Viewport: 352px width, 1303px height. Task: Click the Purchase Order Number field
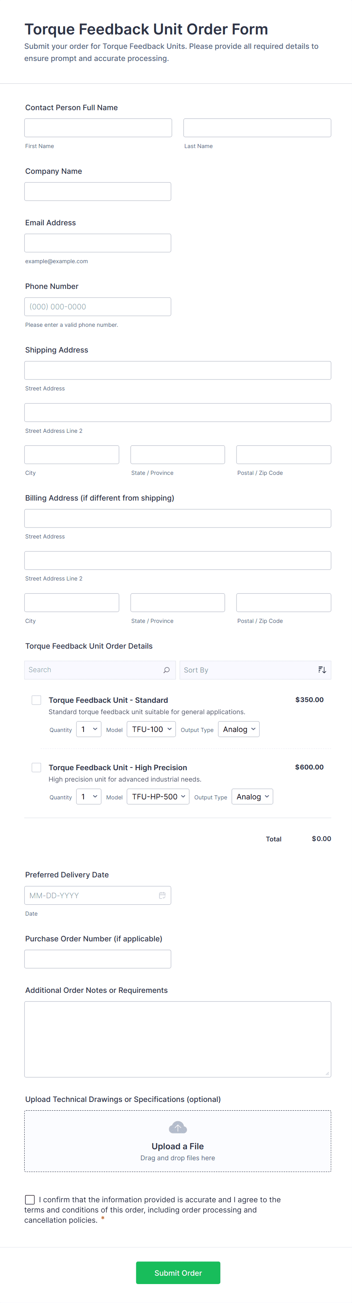98,959
